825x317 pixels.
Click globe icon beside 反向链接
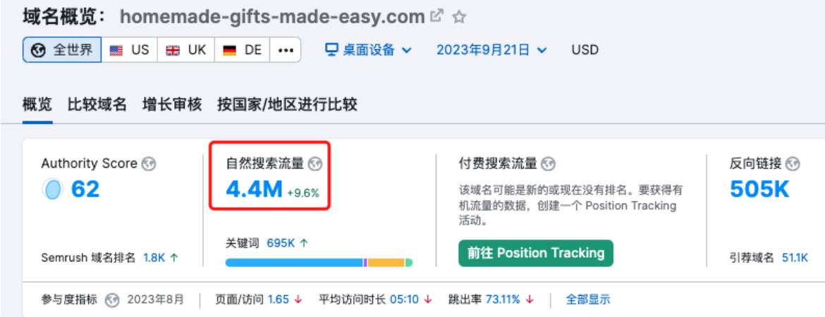tap(793, 164)
